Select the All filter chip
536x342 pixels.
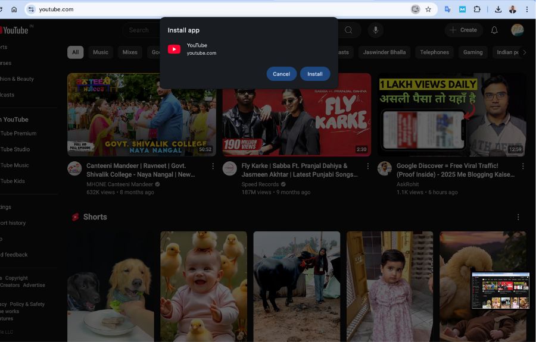(x=76, y=52)
